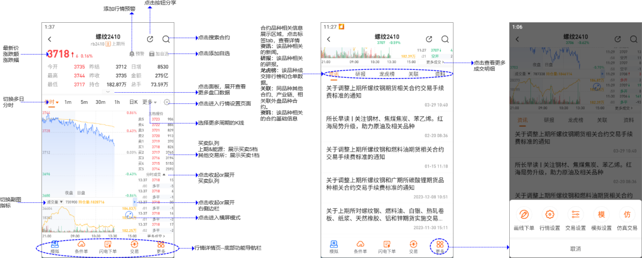
Task: Open 闪电下单 in the middle screen's bottom bar
Action: click(387, 247)
